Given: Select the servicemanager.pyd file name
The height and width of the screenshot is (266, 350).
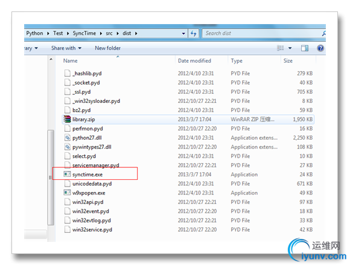Looking at the screenshot, I should click(x=95, y=165).
